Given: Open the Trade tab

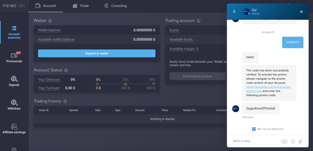Looking at the screenshot, I should click(80, 6).
